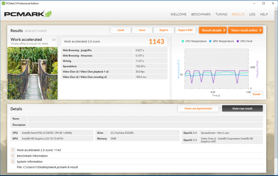
Task: Expand Benchmark information section
Action: click(x=13, y=156)
